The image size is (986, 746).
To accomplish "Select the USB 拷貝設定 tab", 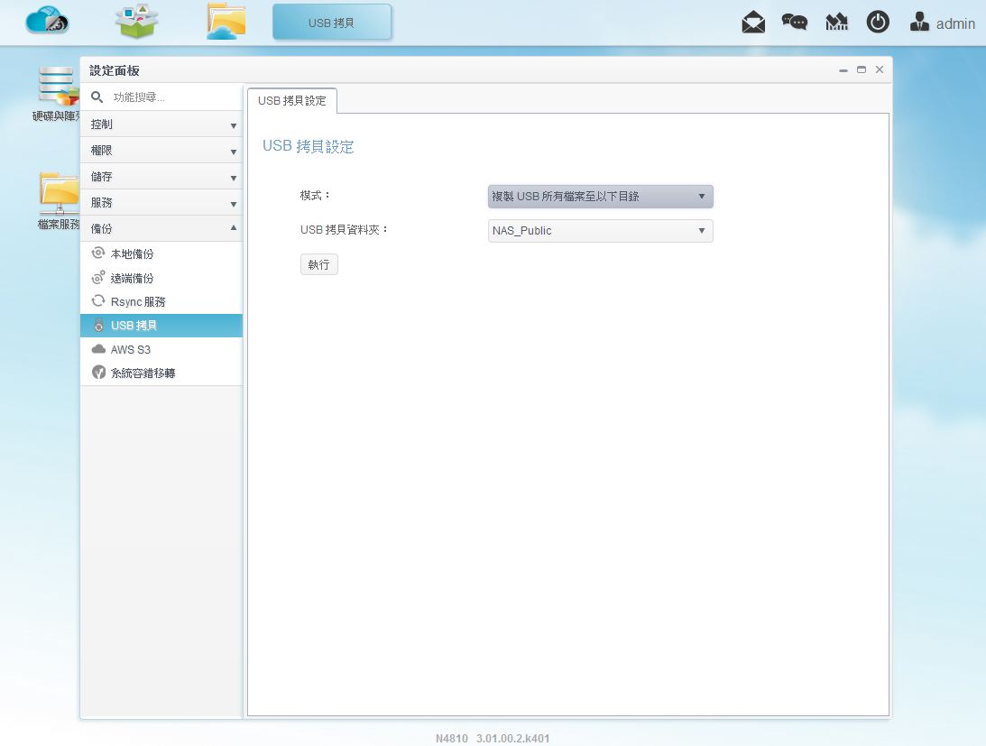I will [292, 101].
